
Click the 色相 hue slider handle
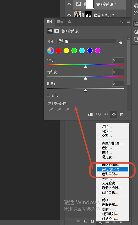click(x=86, y=67)
